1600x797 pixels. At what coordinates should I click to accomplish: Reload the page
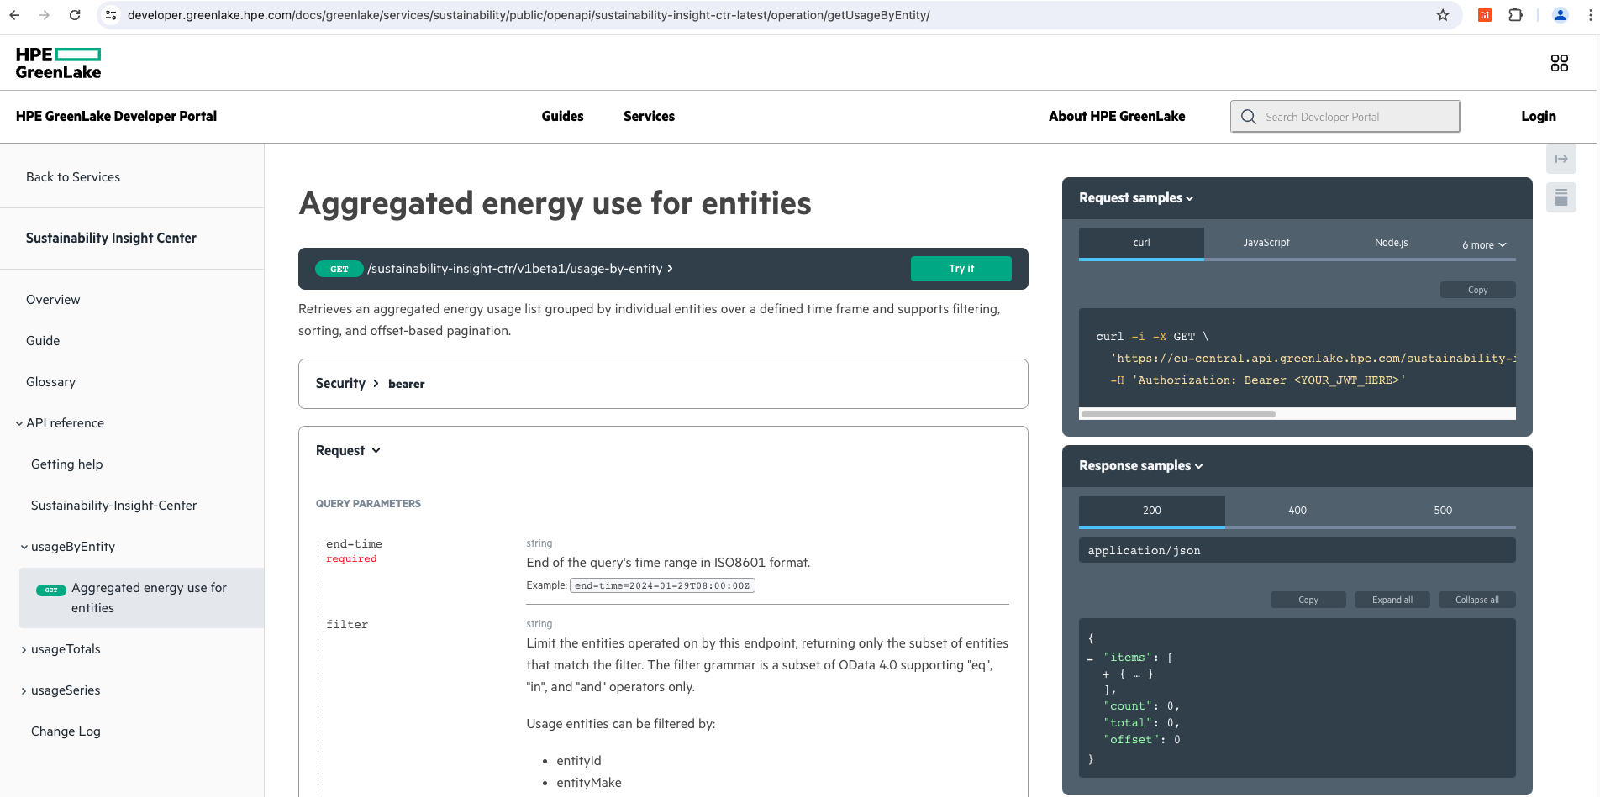pos(75,15)
